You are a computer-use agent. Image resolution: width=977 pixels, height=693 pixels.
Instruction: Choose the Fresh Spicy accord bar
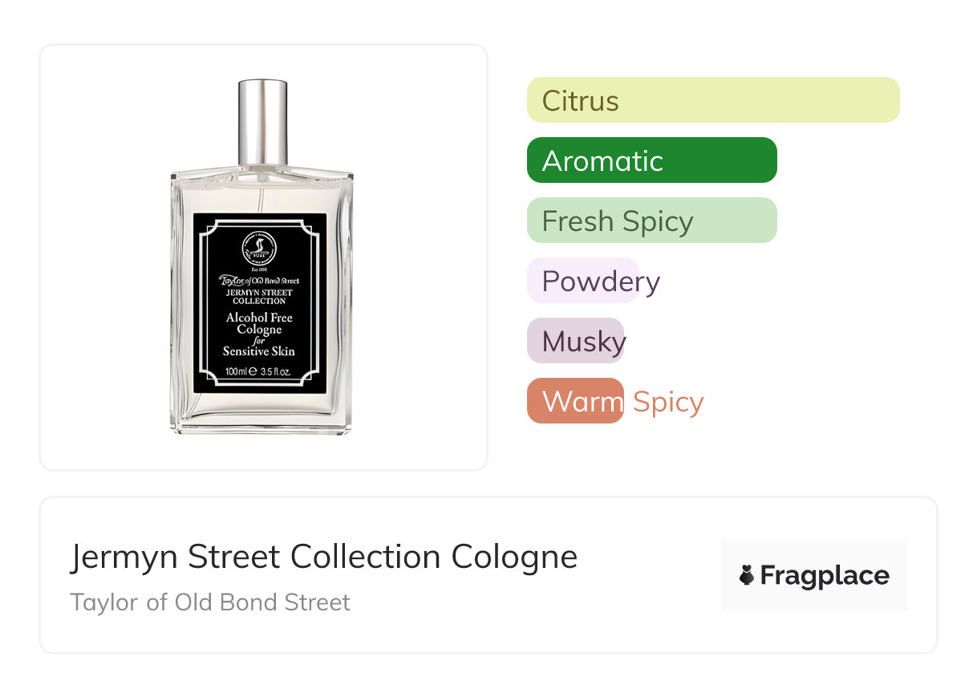tap(652, 221)
